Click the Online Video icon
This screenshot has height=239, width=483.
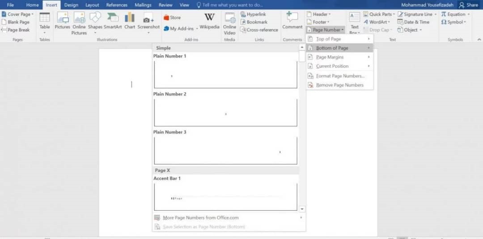pyautogui.click(x=229, y=17)
